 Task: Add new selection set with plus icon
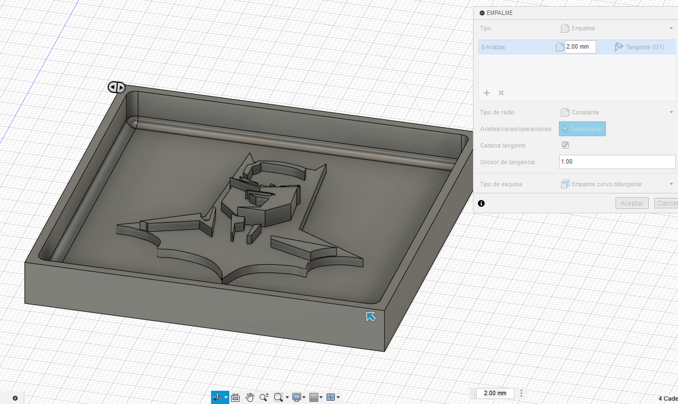tap(487, 93)
